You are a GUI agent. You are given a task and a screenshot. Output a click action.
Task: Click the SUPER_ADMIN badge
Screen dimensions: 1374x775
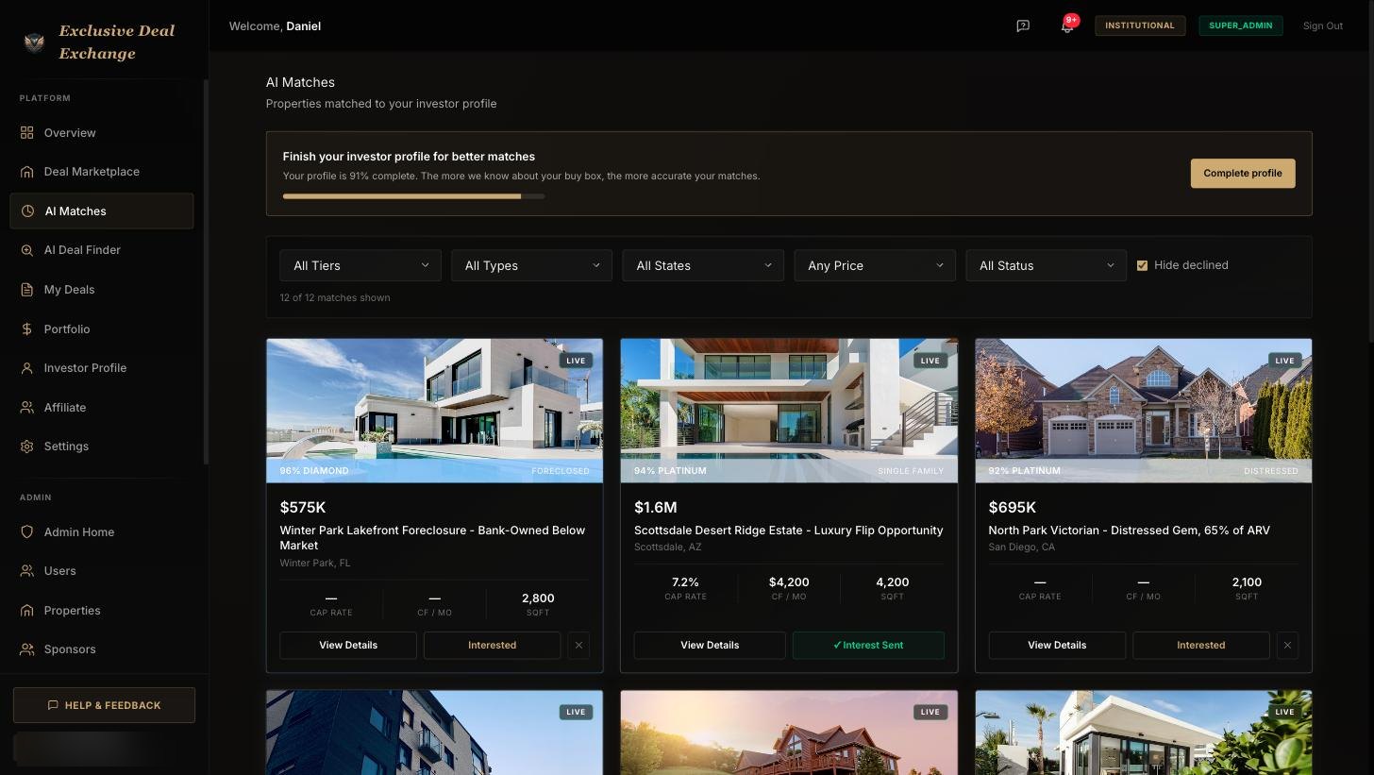pyautogui.click(x=1241, y=25)
